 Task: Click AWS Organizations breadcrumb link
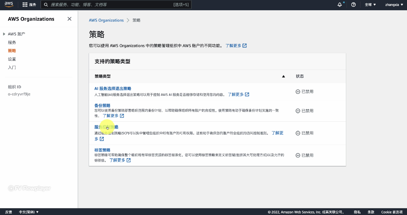pos(106,20)
